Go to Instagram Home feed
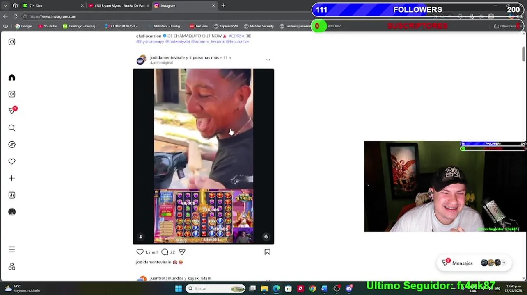 (x=12, y=77)
